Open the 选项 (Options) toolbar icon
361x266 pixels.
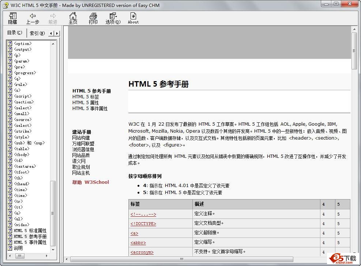(113, 18)
